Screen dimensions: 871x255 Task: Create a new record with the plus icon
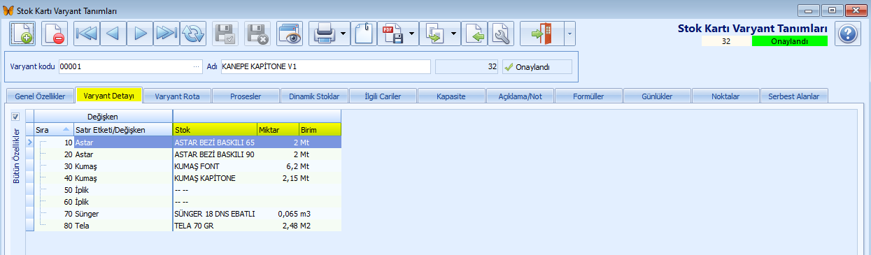[22, 34]
